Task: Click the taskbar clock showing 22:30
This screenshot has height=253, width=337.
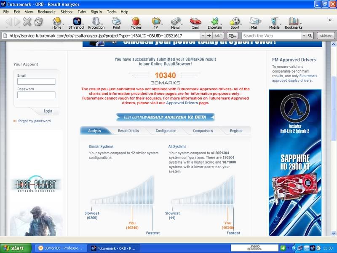Action: click(328, 248)
